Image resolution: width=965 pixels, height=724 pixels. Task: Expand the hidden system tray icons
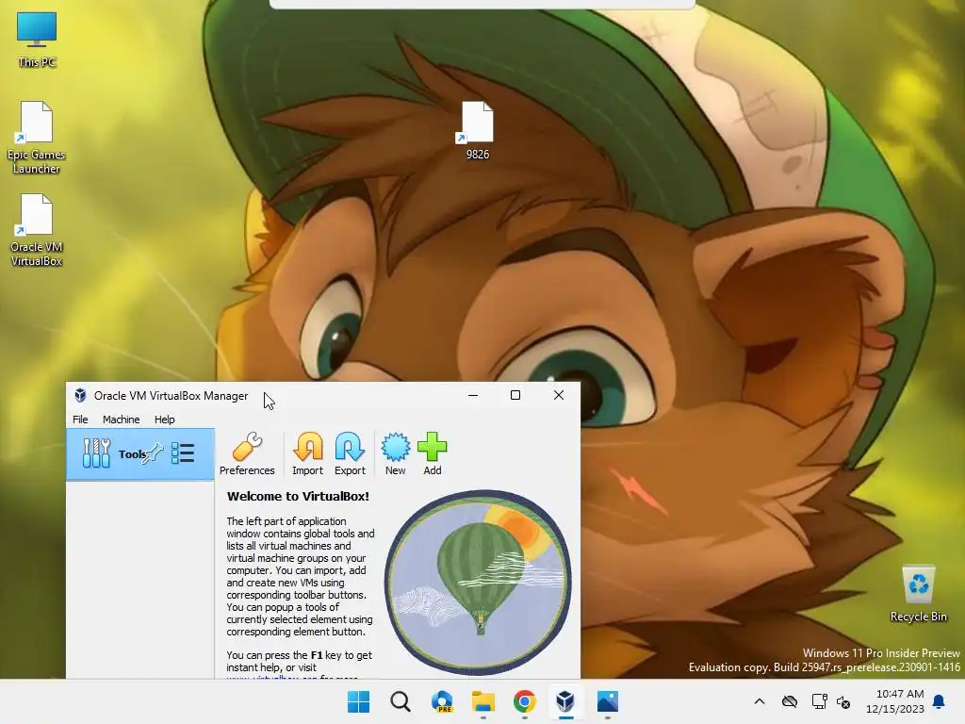pos(760,701)
